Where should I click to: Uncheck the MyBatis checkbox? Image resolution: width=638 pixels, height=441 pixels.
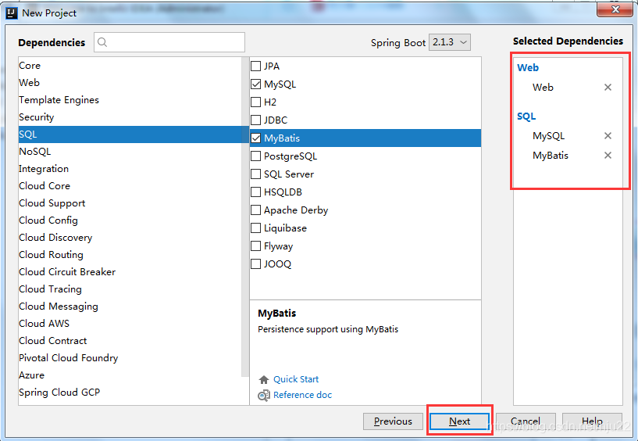click(255, 138)
